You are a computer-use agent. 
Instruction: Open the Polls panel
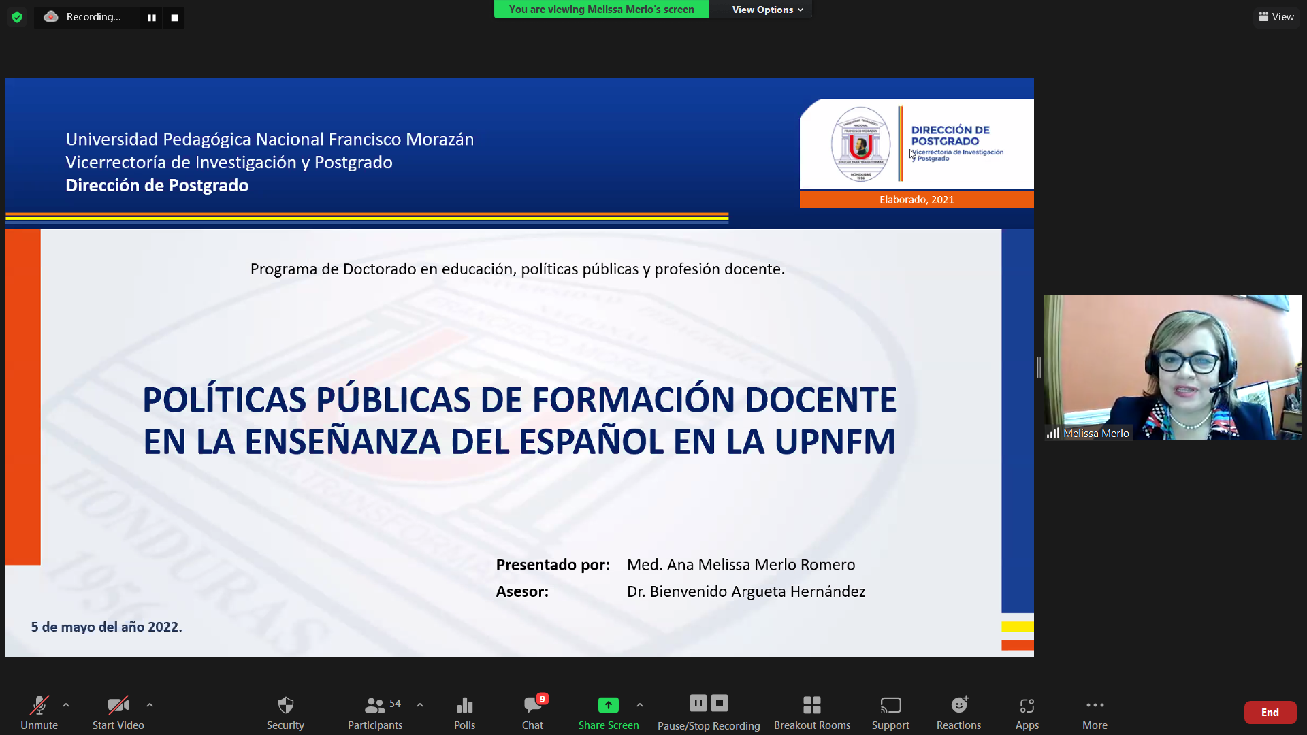[464, 712]
